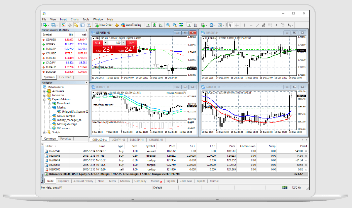352x208 pixels.
Task: Open the Charts menu
Action: tap(74, 19)
